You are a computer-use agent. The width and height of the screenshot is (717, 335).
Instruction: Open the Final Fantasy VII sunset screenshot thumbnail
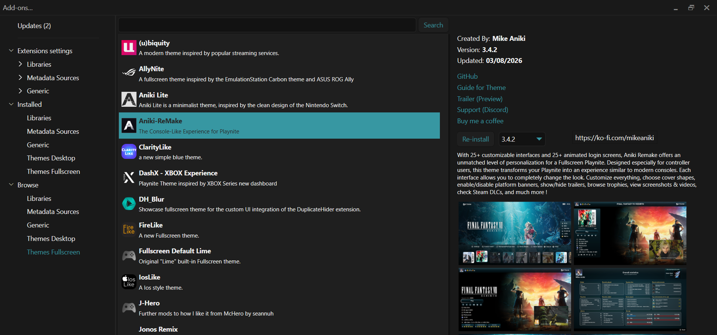(515, 299)
